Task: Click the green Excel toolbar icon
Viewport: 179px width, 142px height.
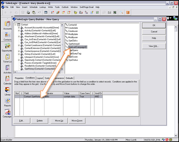Action: click(115, 12)
